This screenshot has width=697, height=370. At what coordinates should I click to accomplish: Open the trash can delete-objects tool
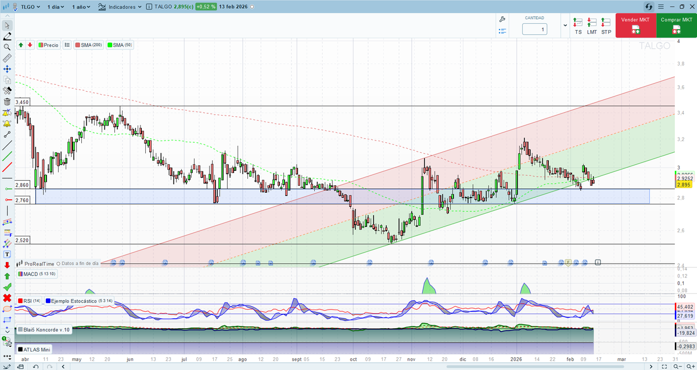(7, 102)
